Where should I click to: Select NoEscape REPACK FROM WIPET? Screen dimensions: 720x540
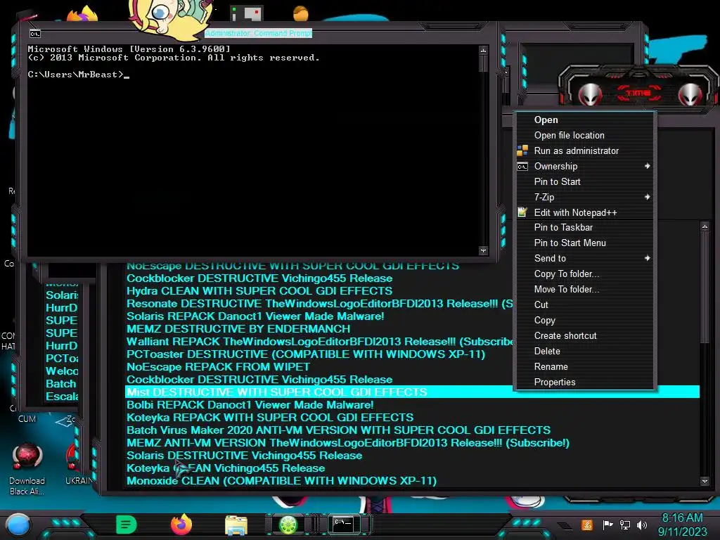218,367
